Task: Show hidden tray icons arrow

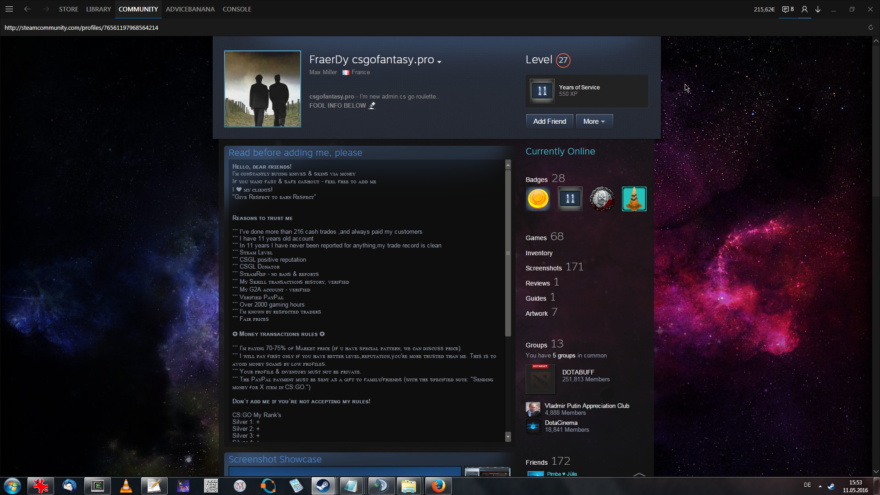Action: click(x=820, y=486)
